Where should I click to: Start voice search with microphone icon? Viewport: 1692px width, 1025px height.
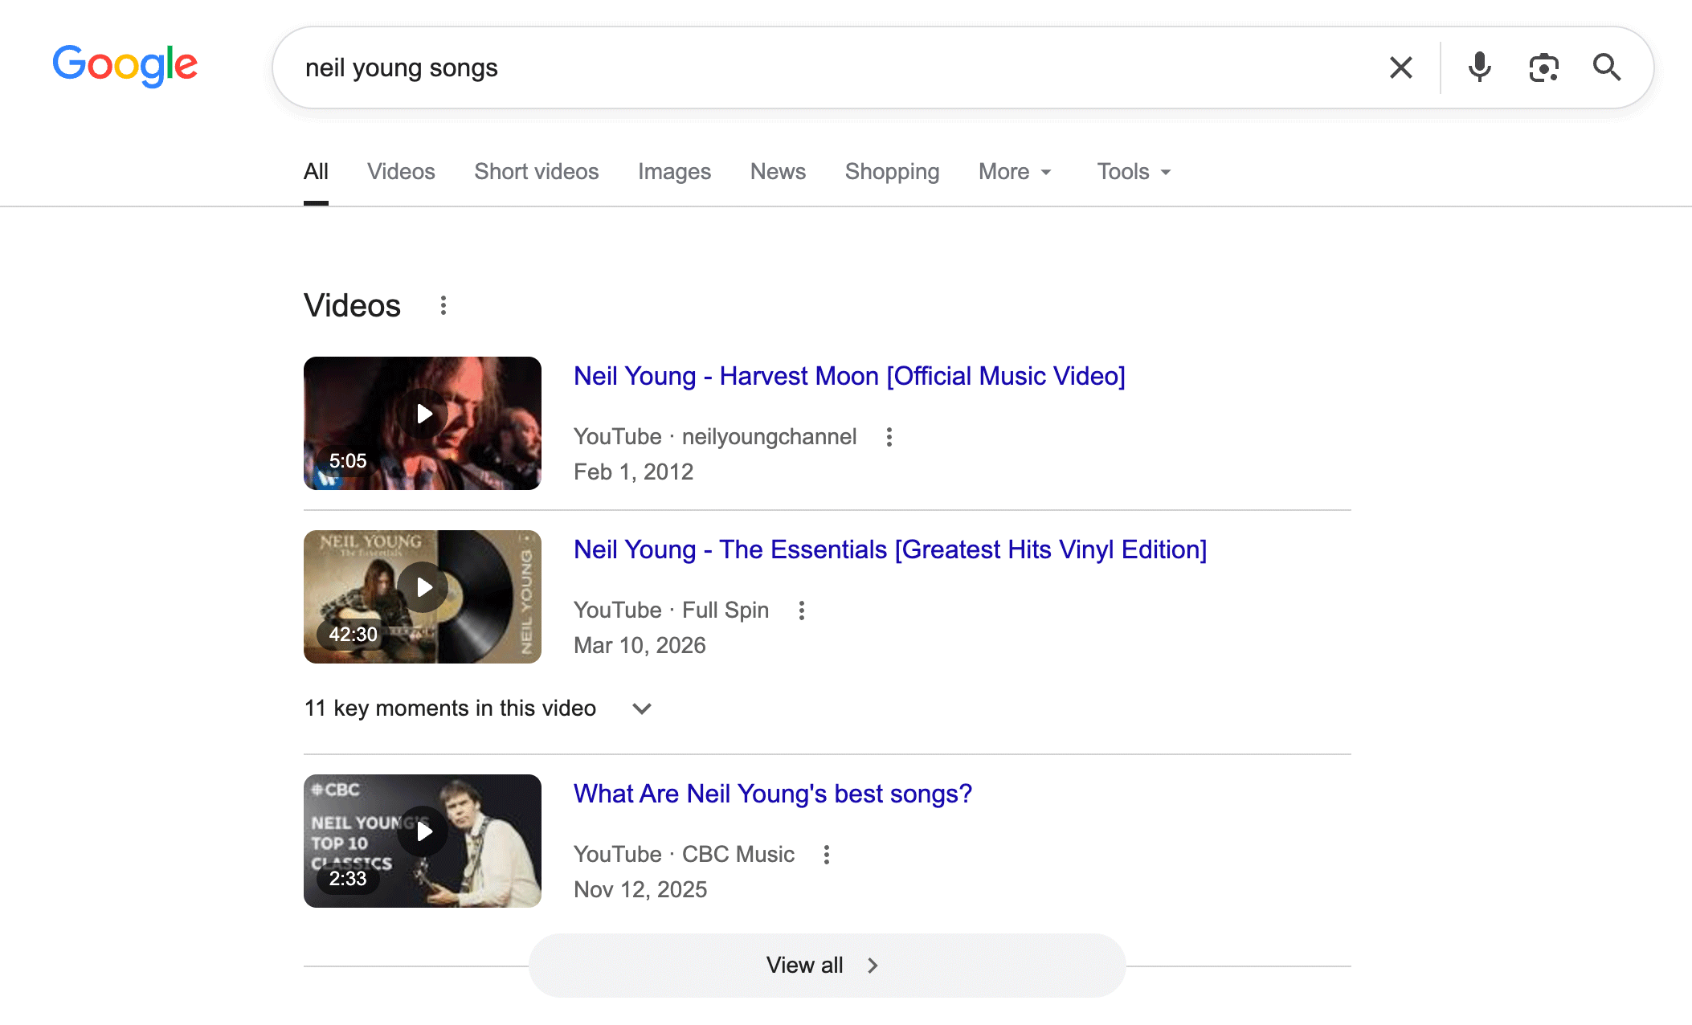1479,67
